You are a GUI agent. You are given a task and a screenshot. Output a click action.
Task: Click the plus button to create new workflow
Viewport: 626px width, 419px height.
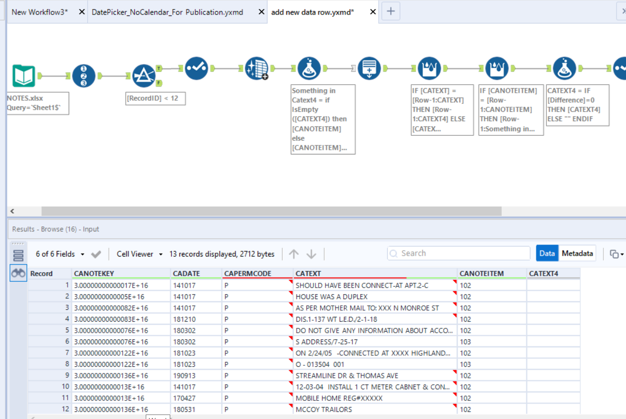coord(391,11)
